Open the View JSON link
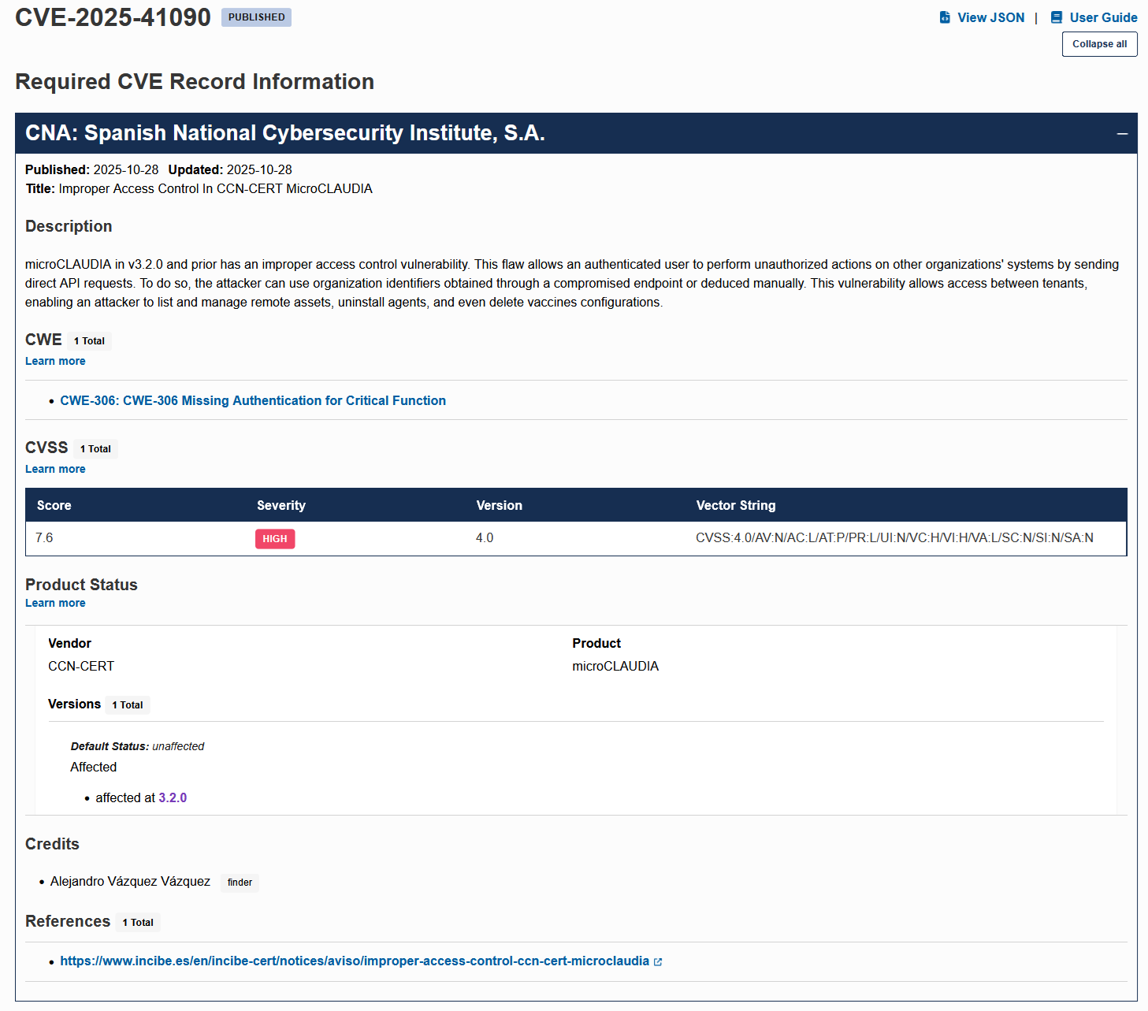 click(x=983, y=17)
